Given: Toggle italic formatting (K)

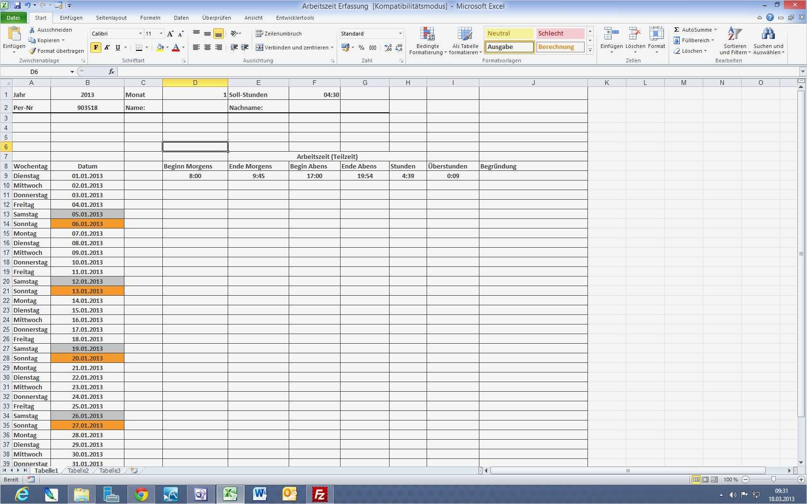Looking at the screenshot, I should 107,48.
